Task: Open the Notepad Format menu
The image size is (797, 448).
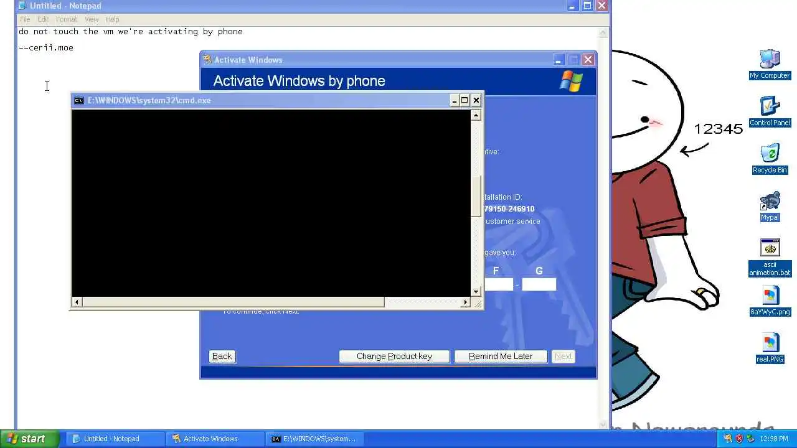Action: tap(67, 19)
